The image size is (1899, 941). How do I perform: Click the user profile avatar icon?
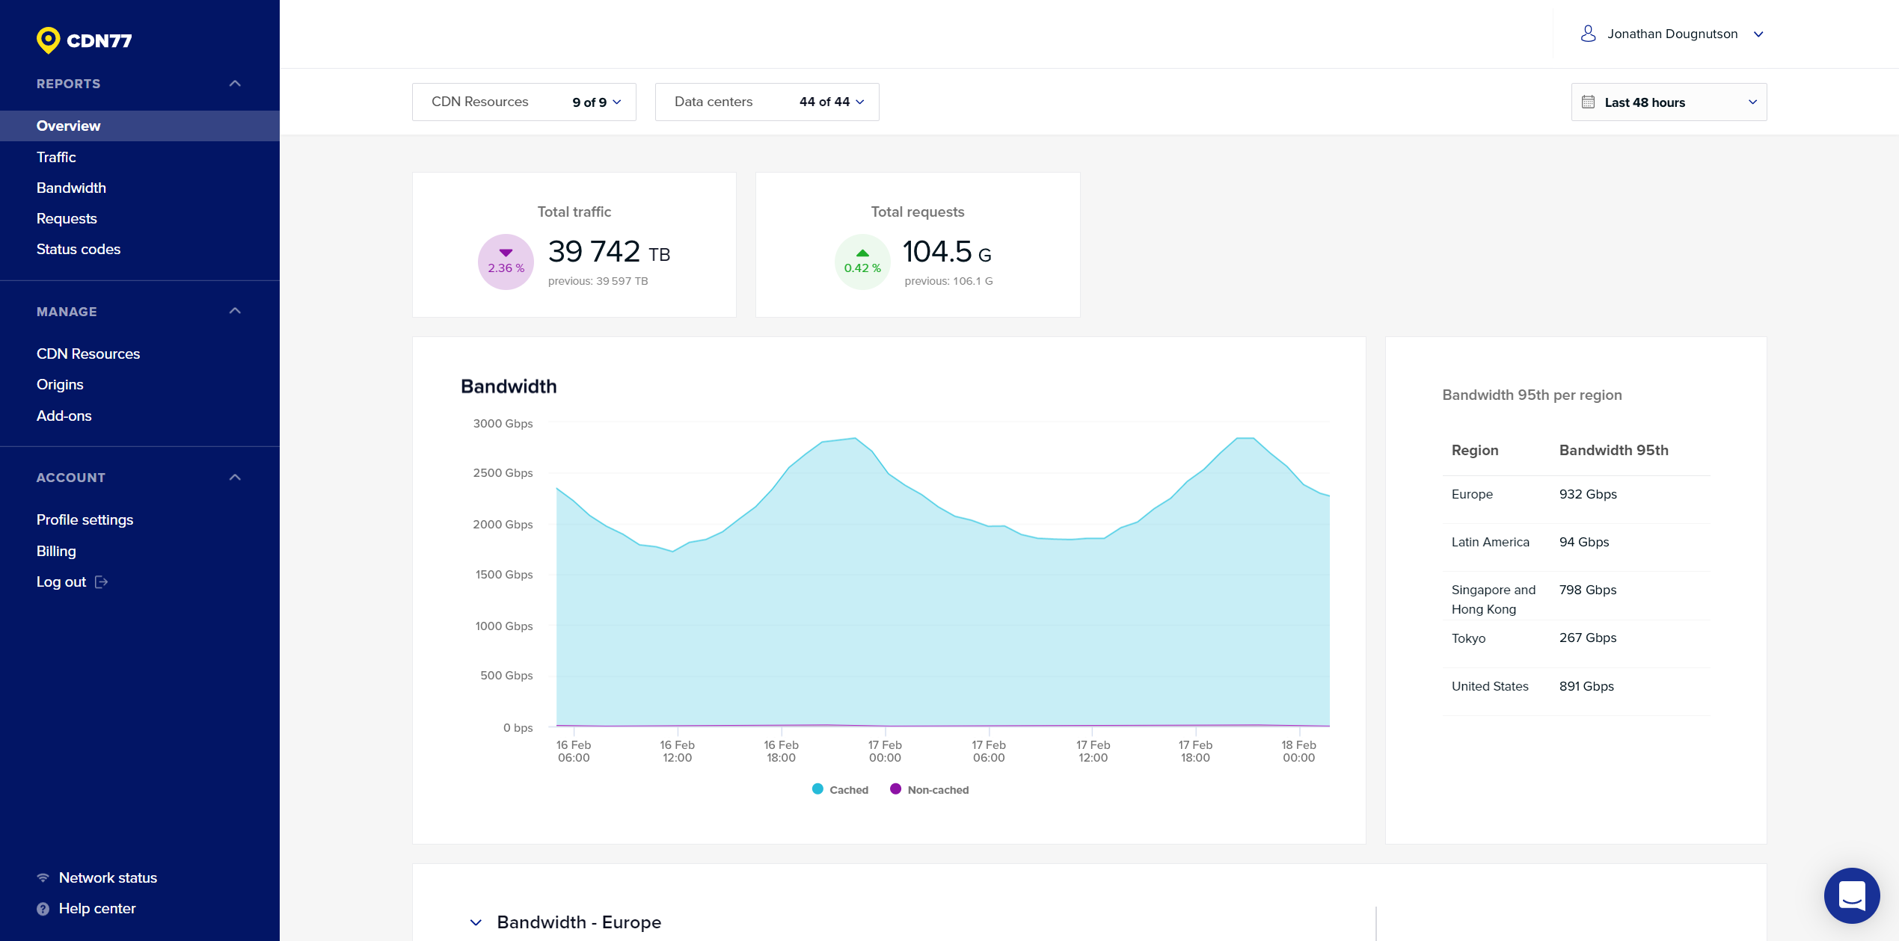(1588, 34)
